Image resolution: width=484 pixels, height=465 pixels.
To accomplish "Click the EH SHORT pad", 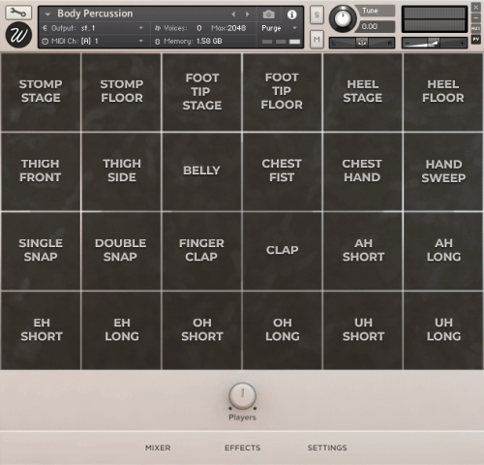I will (x=41, y=330).
